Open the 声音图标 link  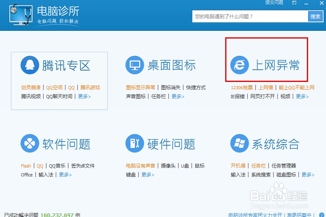pos(136,97)
